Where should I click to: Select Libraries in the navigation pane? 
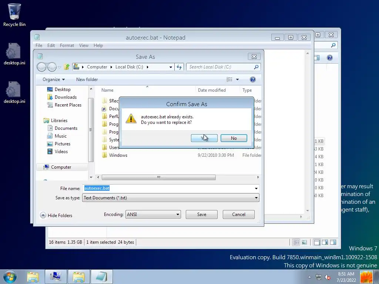pyautogui.click(x=59, y=120)
